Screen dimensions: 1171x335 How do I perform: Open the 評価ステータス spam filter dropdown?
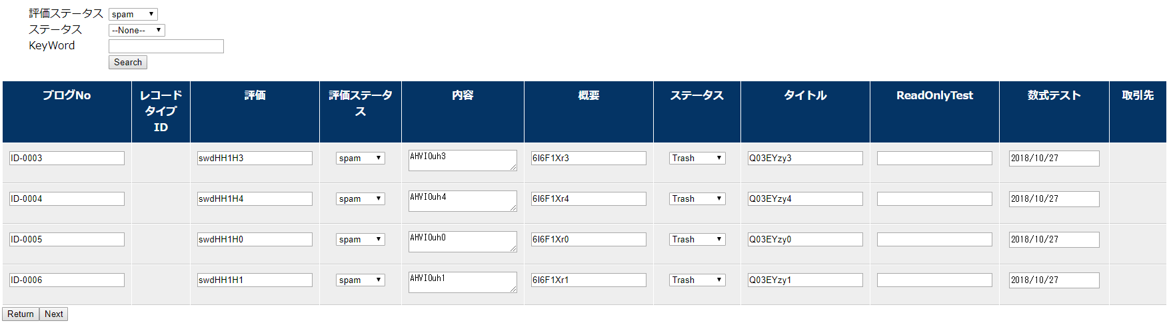click(133, 14)
